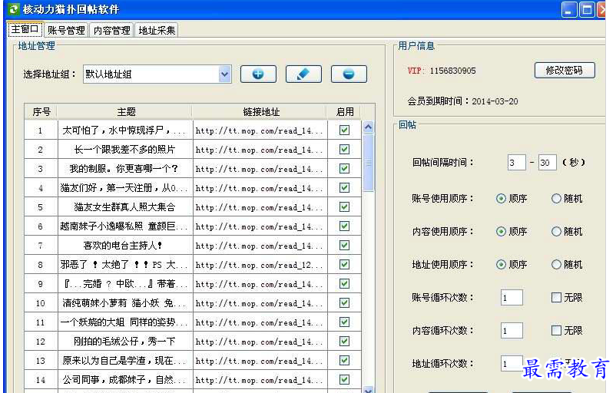Click the green app icon in title bar

click(x=14, y=9)
